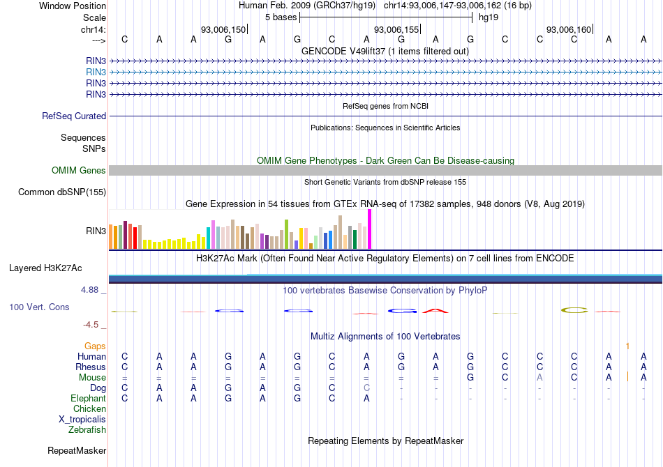Image resolution: width=663 pixels, height=467 pixels.
Task: Click the orange Gaps row label
Action: tap(95, 346)
